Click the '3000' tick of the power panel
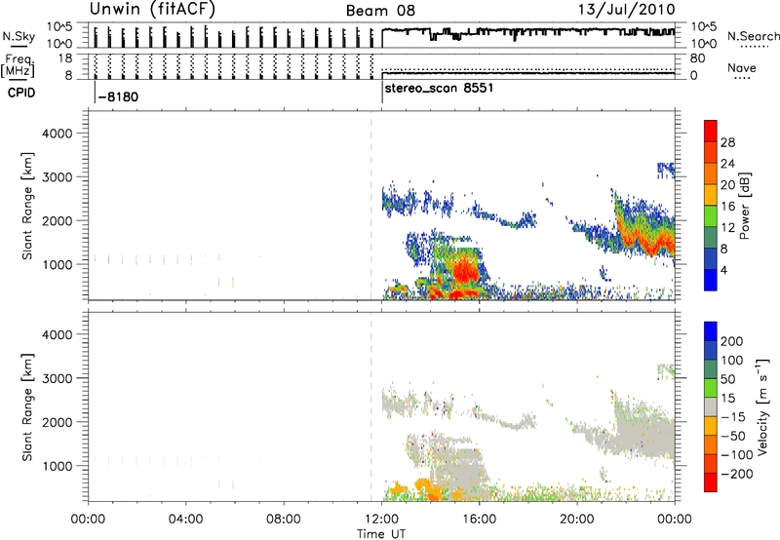The height and width of the screenshot is (540, 780). (x=58, y=177)
